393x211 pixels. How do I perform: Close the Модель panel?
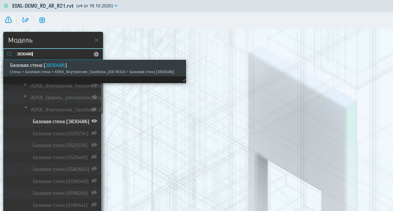point(97,40)
